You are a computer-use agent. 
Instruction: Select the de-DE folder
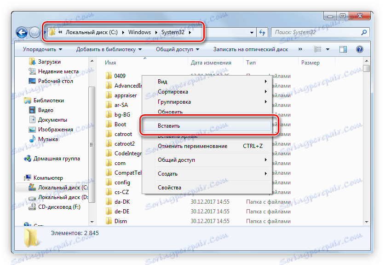tap(117, 212)
